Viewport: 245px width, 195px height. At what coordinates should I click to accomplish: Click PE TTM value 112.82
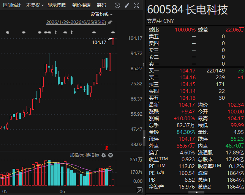[187, 166]
